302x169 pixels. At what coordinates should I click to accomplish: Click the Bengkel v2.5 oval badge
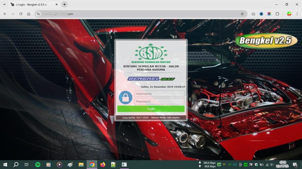click(x=266, y=41)
